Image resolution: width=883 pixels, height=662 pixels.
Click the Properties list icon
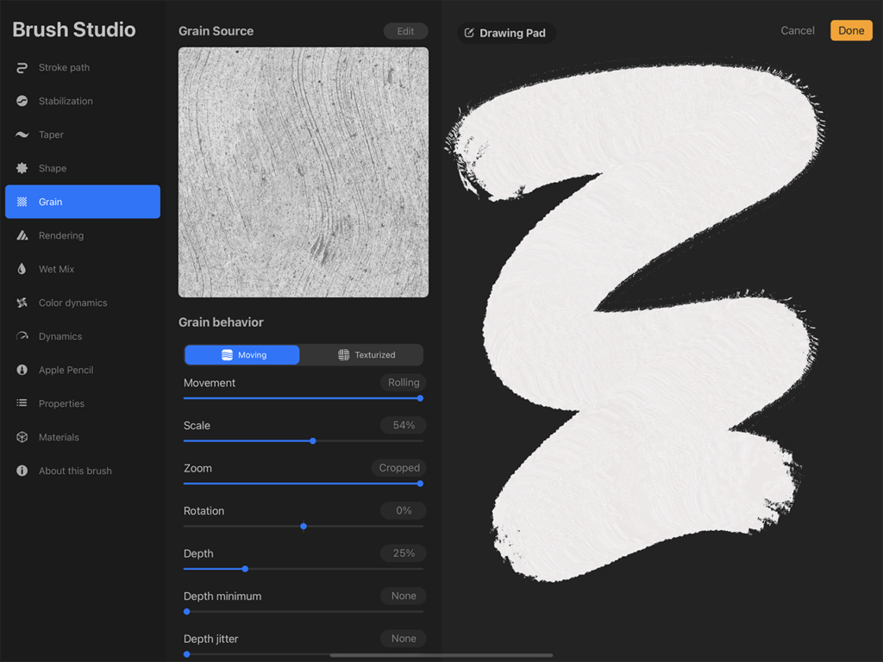pyautogui.click(x=22, y=403)
